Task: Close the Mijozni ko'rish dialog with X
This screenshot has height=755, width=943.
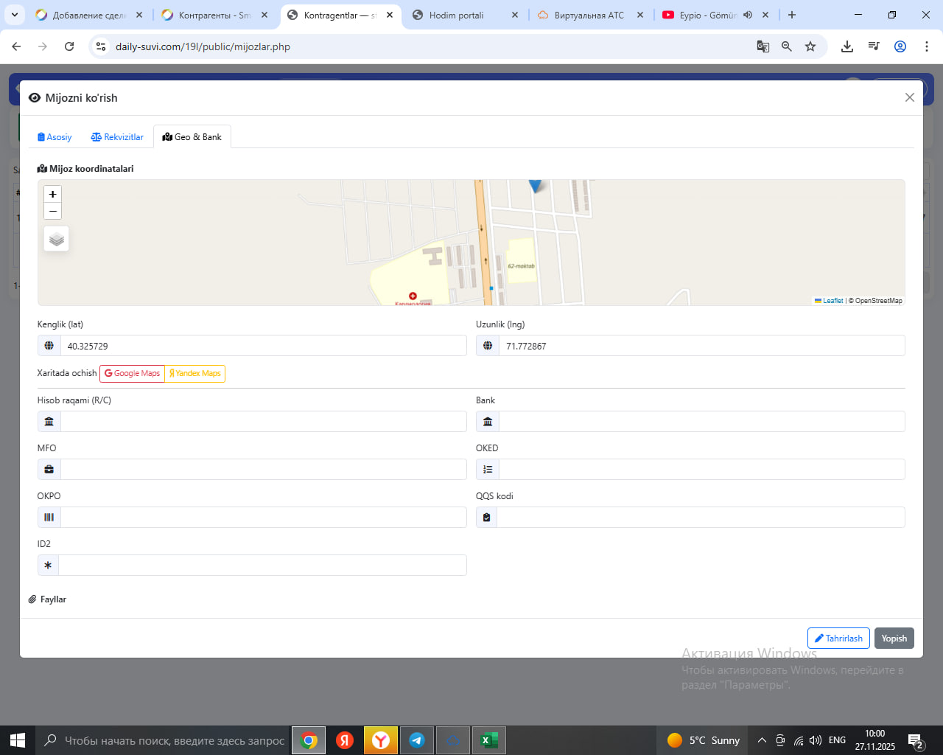Action: (910, 97)
